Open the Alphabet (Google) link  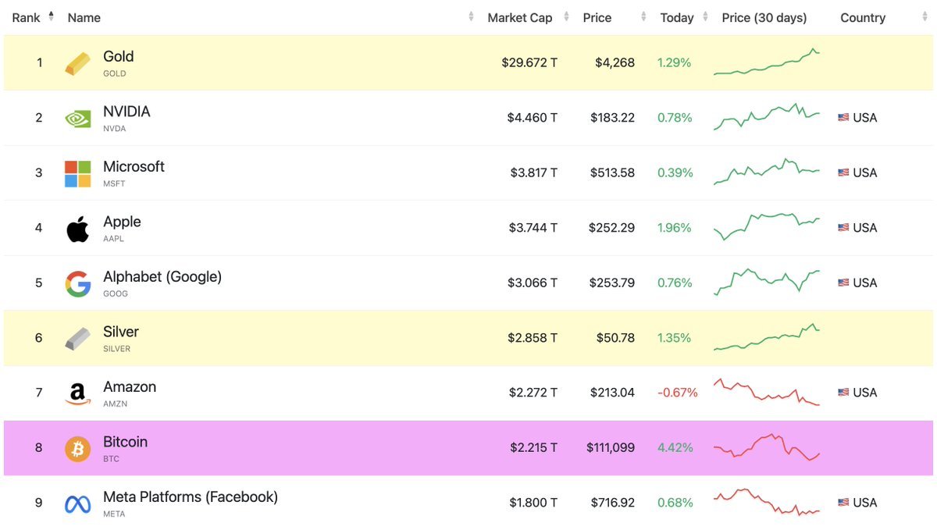[x=162, y=276]
